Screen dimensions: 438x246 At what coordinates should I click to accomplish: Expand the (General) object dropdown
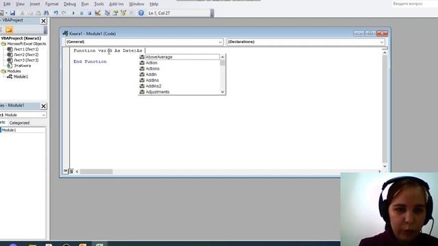[220, 42]
